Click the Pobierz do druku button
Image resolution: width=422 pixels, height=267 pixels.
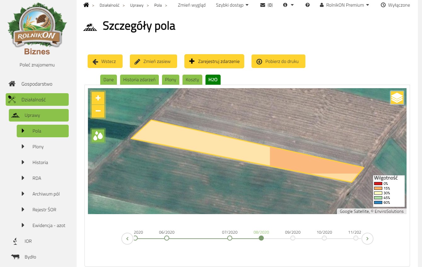point(278,61)
